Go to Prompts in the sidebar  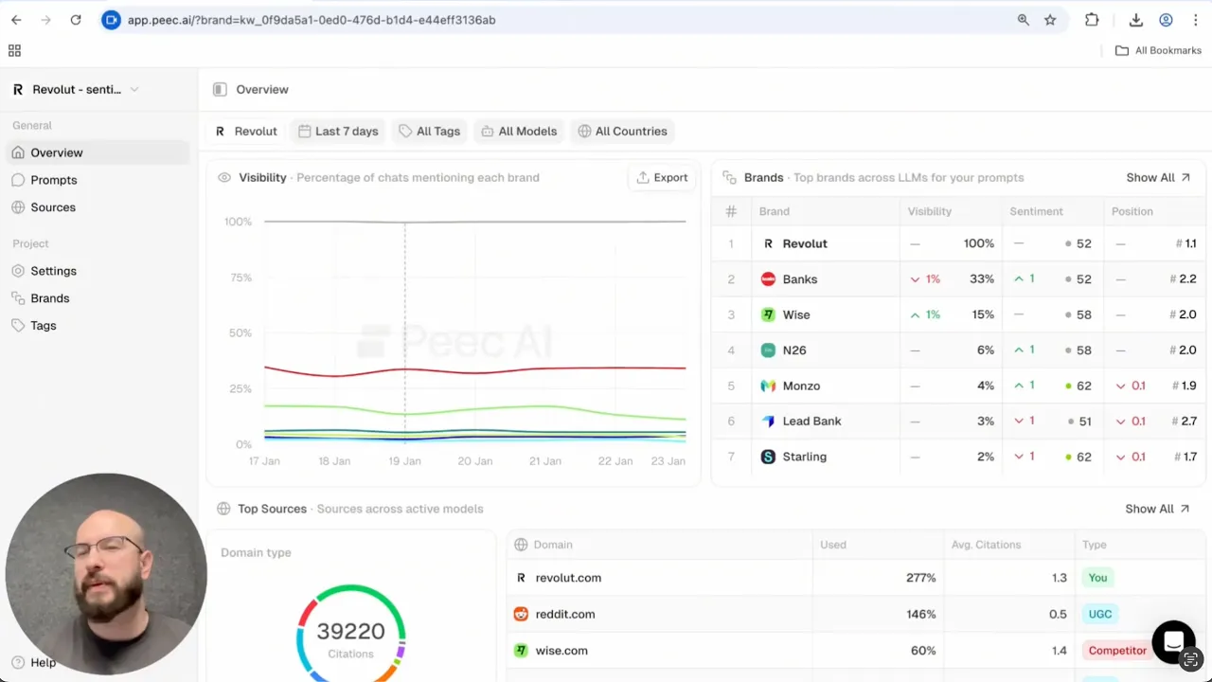[x=54, y=180]
